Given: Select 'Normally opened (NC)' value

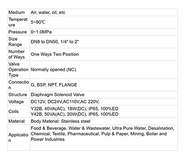Looking at the screenshot, I should tap(53, 70).
